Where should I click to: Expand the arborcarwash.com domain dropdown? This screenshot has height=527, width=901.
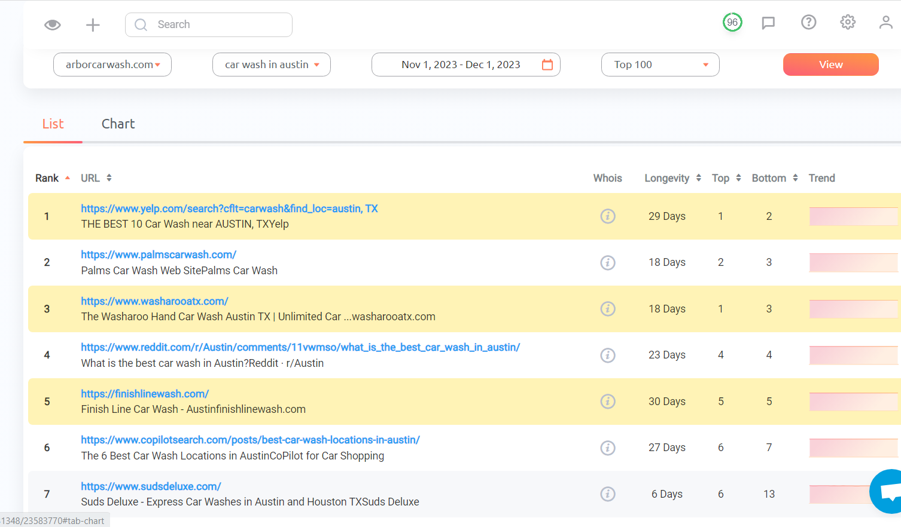pyautogui.click(x=112, y=65)
